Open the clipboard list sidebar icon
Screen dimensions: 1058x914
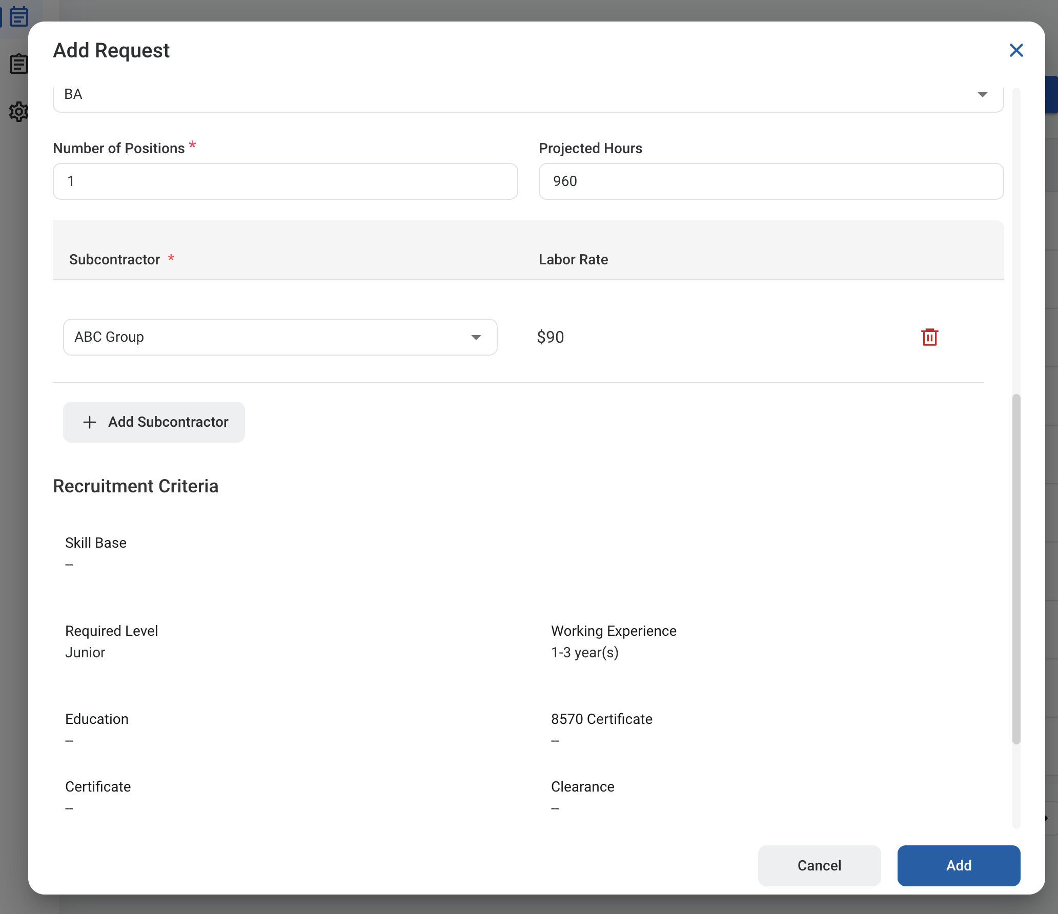coord(18,64)
